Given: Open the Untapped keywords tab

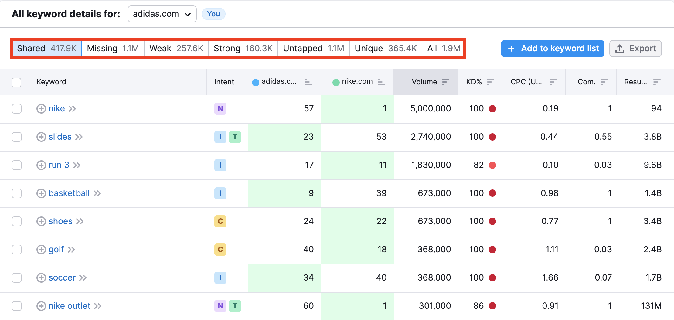Looking at the screenshot, I should tap(313, 48).
